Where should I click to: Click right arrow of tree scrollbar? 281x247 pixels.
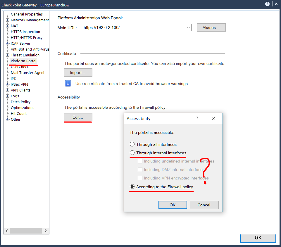(x=46, y=231)
